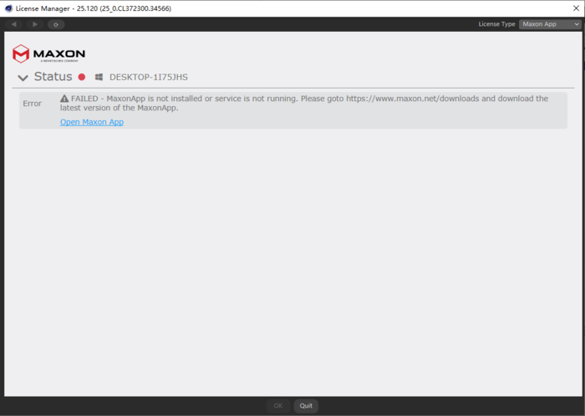This screenshot has width=585, height=416.
Task: Click the Error row label
Action: tap(32, 104)
